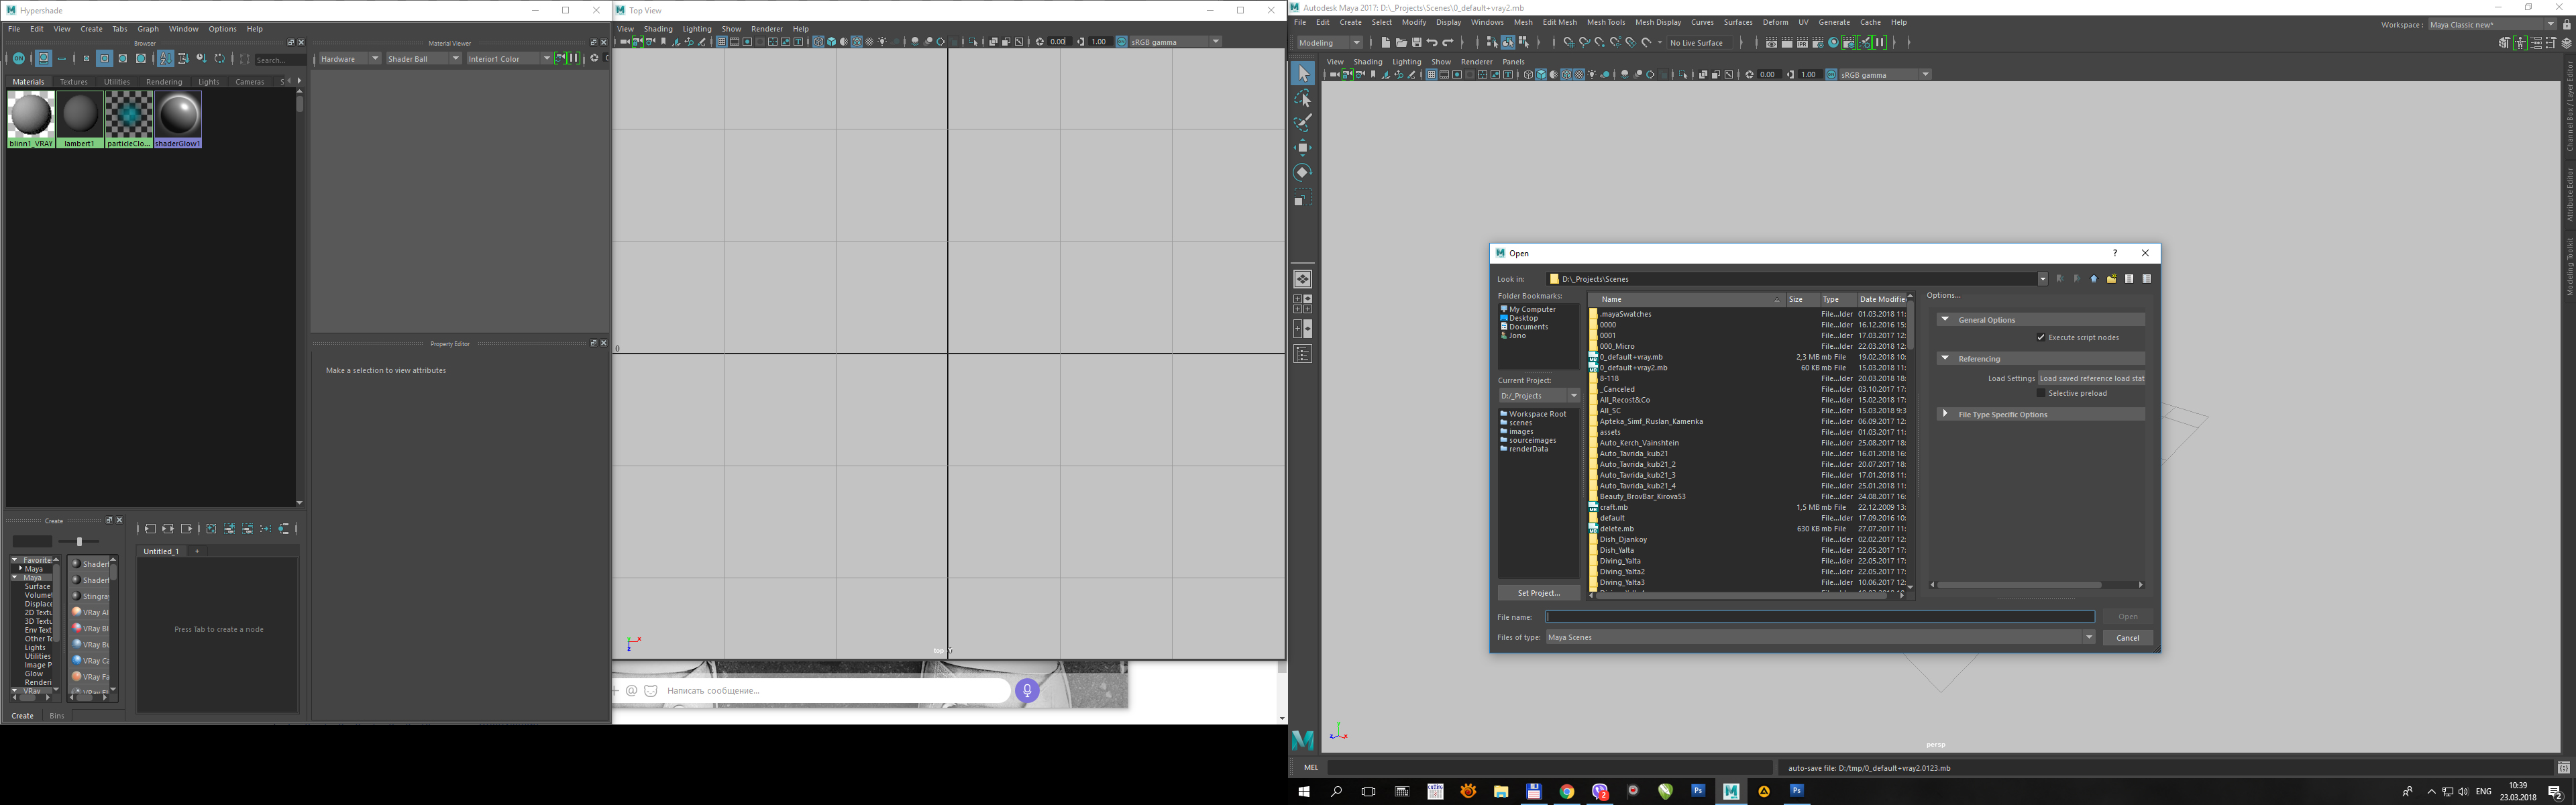Activate the Rotate tool in Maya toolbox
Viewport: 2576px width, 805px height.
point(1302,172)
